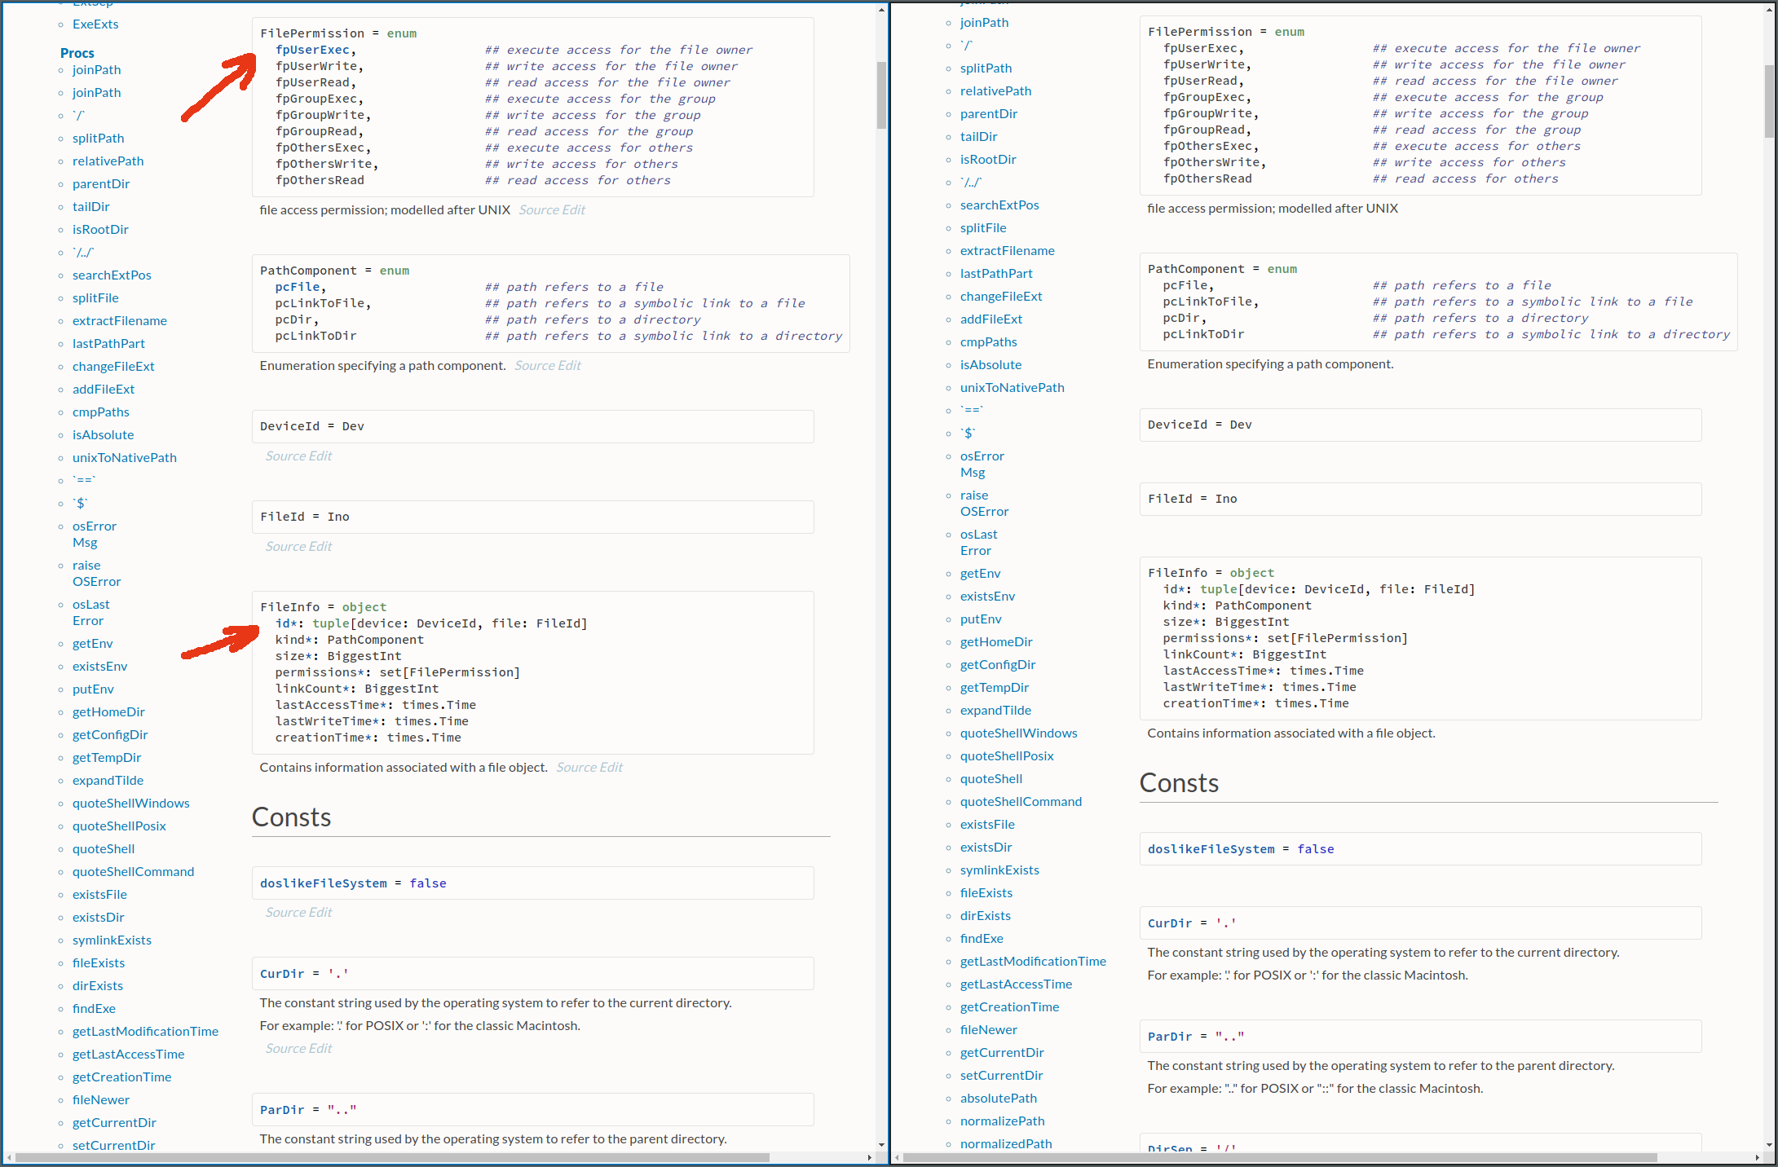Open parentDir in the left pane sidebar
Image resolution: width=1778 pixels, height=1167 pixels.
point(101,184)
